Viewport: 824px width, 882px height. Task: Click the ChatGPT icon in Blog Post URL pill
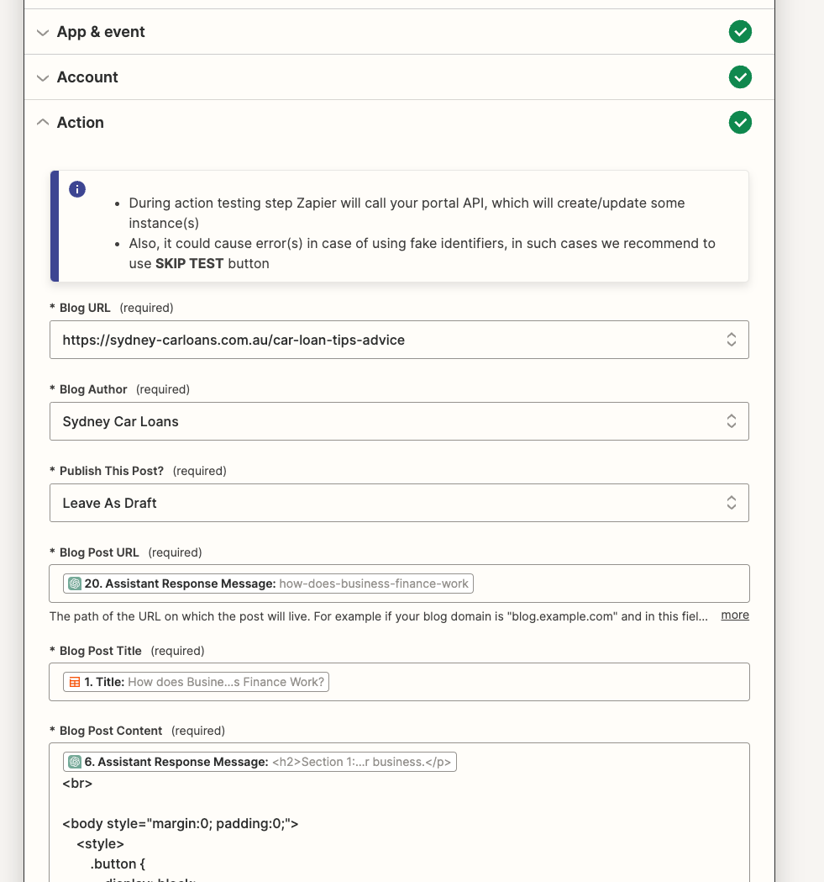[75, 584]
